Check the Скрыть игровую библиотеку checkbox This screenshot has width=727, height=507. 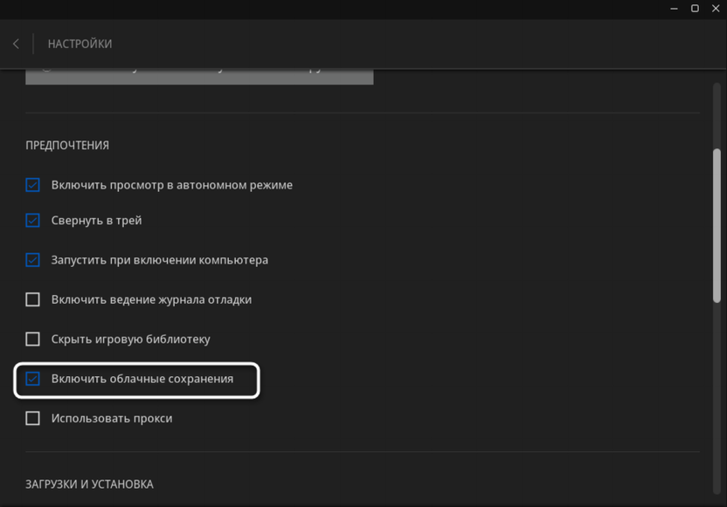[33, 339]
